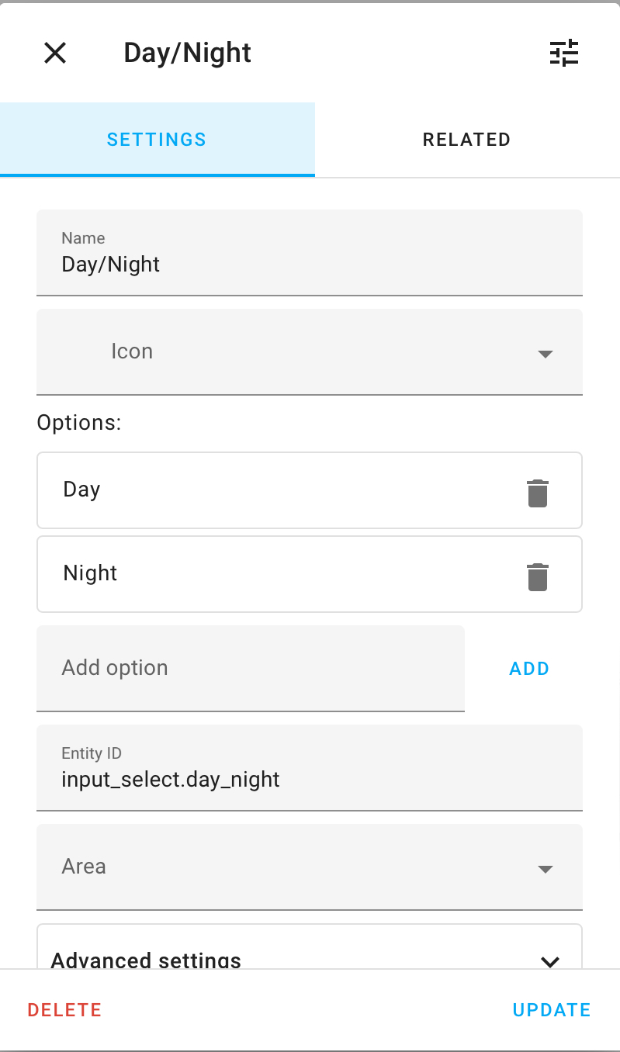This screenshot has height=1052, width=620.
Task: Focus the Icon picker field
Action: click(295, 352)
